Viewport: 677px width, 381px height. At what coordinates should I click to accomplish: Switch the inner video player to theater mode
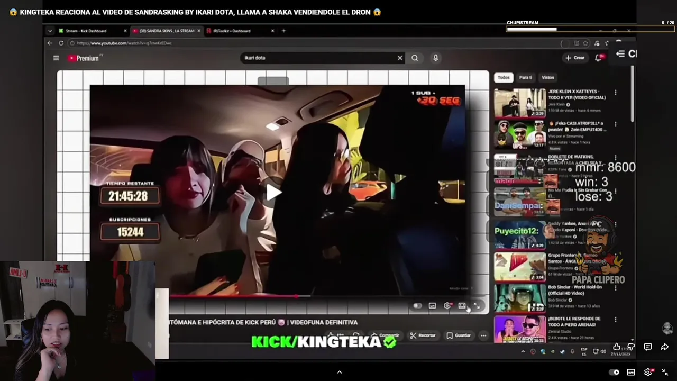[462, 306]
